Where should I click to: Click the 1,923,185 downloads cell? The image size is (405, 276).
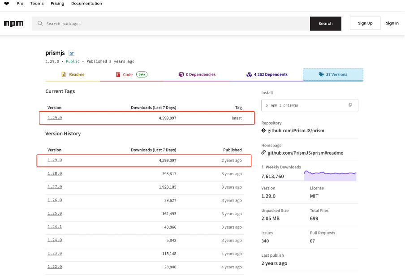[168, 187]
